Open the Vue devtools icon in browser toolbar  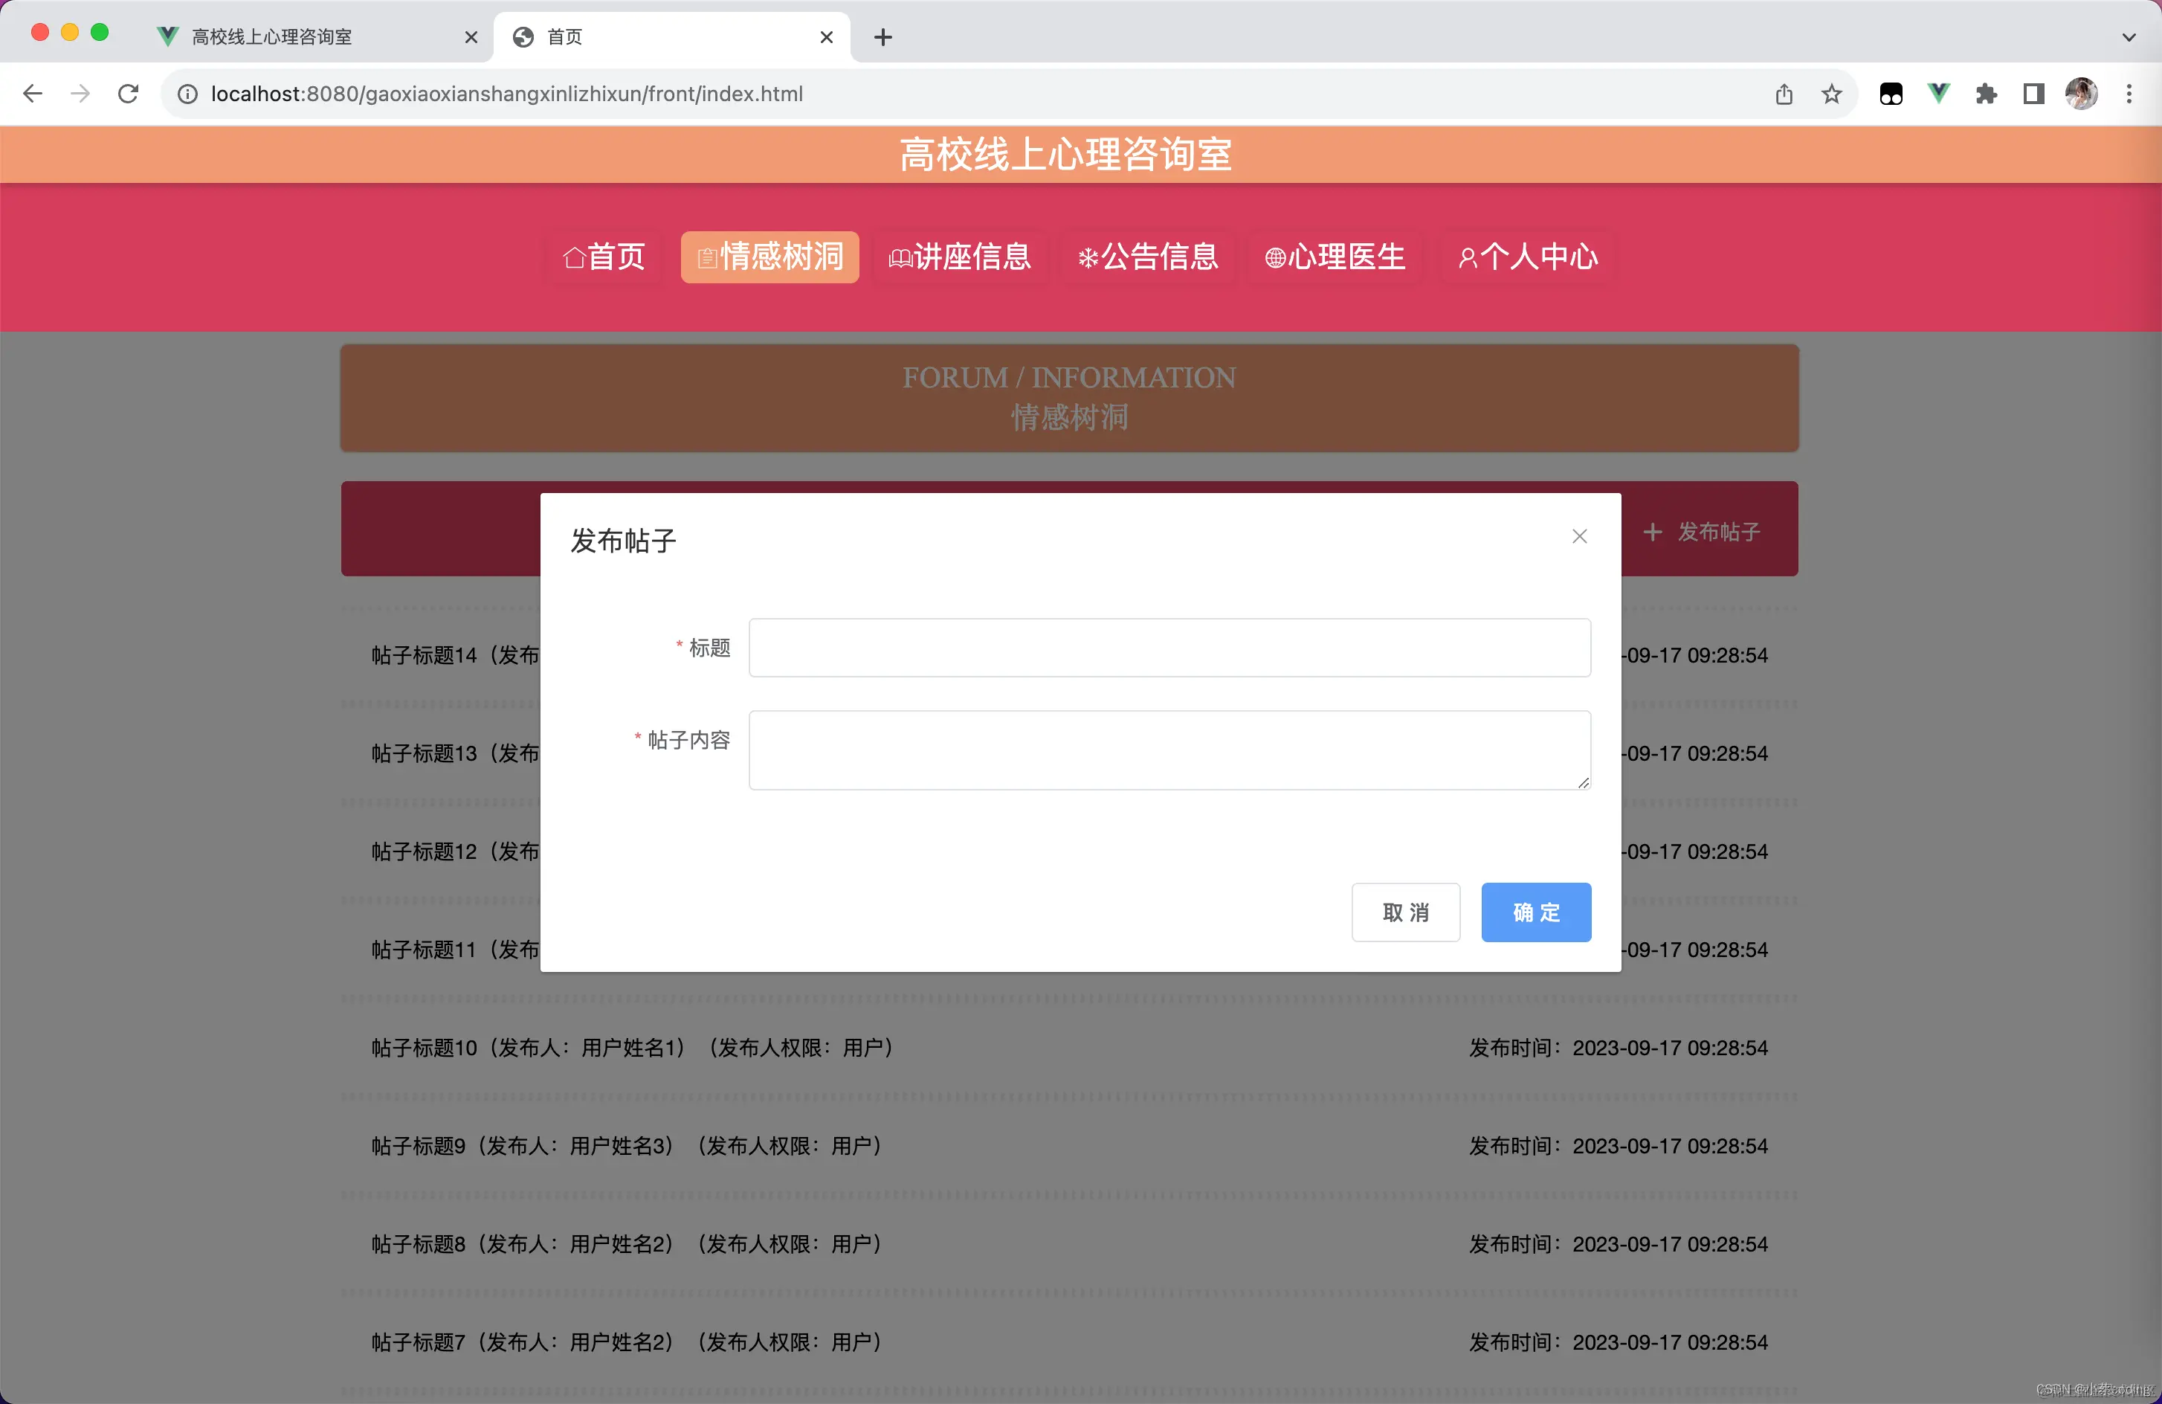[x=1940, y=94]
